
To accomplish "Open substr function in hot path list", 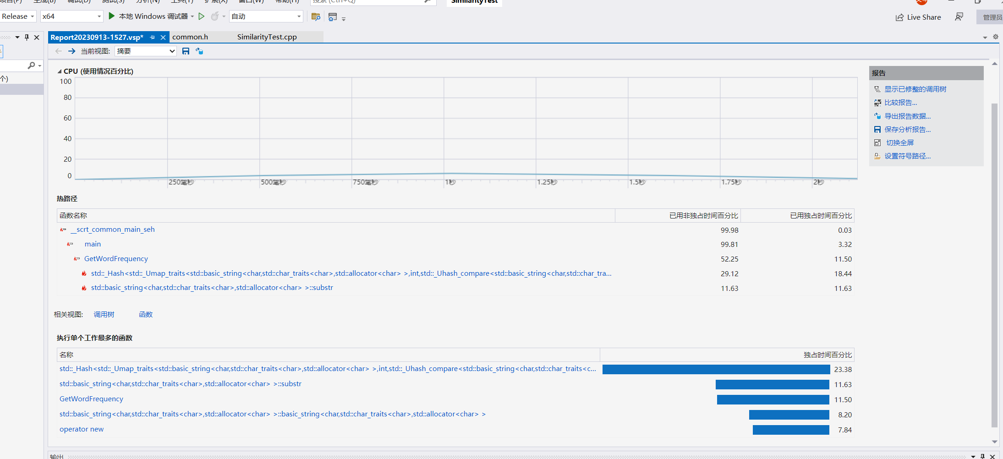I will pos(212,288).
